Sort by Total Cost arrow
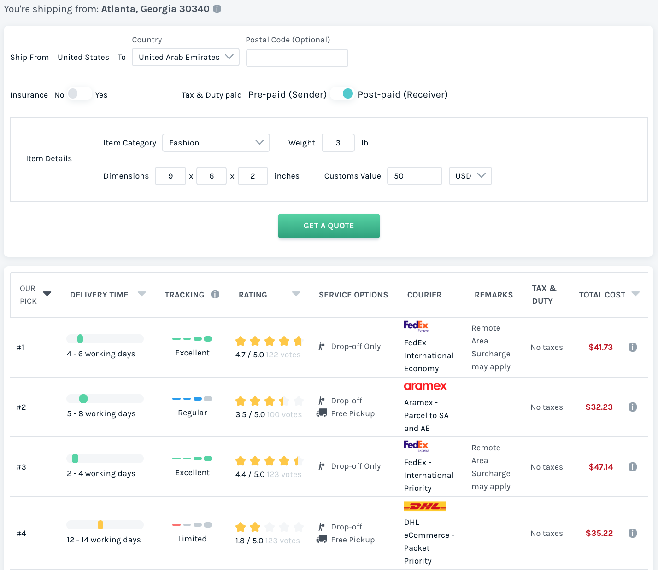This screenshot has height=570, width=658. coord(635,294)
